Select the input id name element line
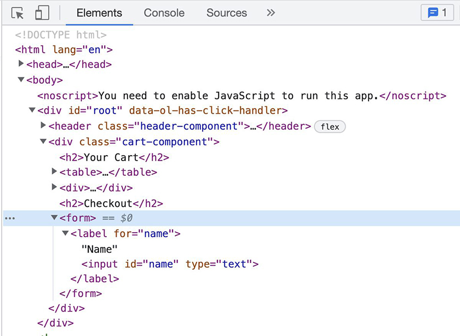The width and height of the screenshot is (460, 336). pos(170,264)
